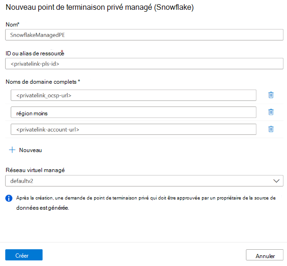Click the privatelink-account-url domain field
This screenshot has width=287, height=266.
tap(133, 129)
